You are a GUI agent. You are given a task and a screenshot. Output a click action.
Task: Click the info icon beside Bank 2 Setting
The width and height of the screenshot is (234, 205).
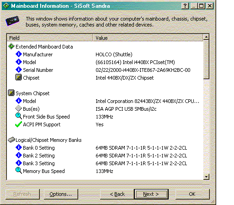coord(19,155)
